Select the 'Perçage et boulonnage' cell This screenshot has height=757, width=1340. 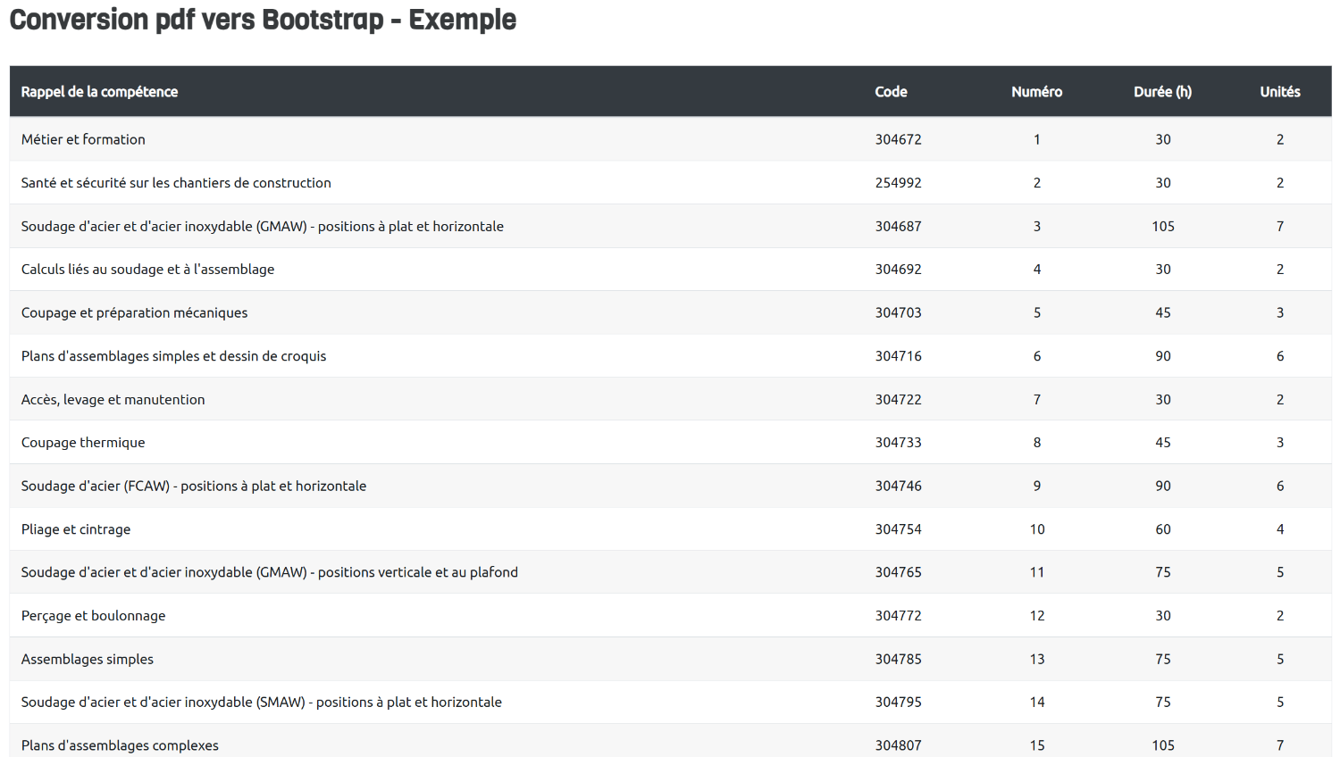pyautogui.click(x=93, y=616)
